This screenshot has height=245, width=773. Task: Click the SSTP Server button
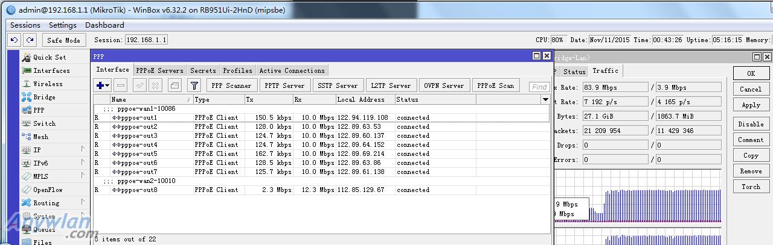coord(338,85)
